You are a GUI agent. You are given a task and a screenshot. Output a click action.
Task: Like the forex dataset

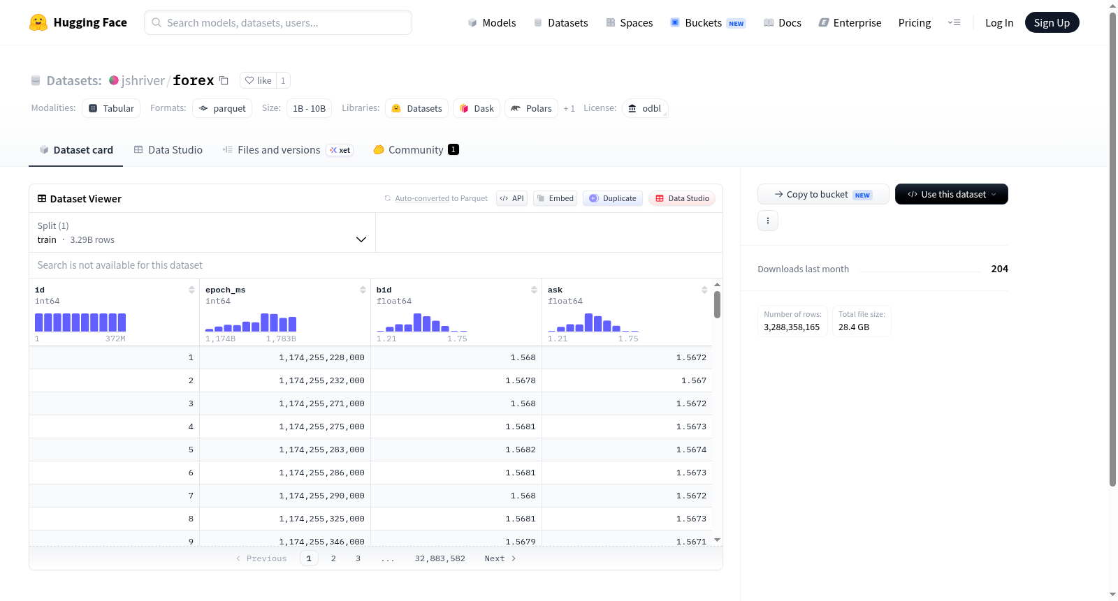(258, 80)
